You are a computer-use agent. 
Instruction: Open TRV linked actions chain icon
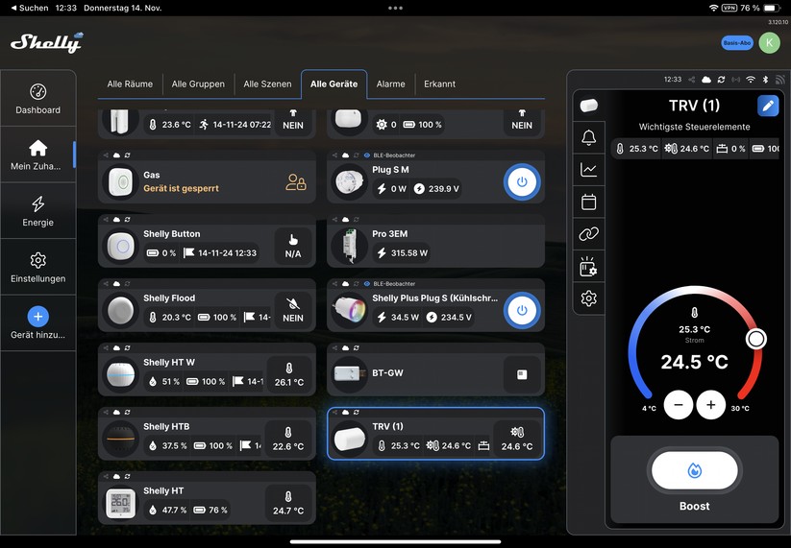589,234
